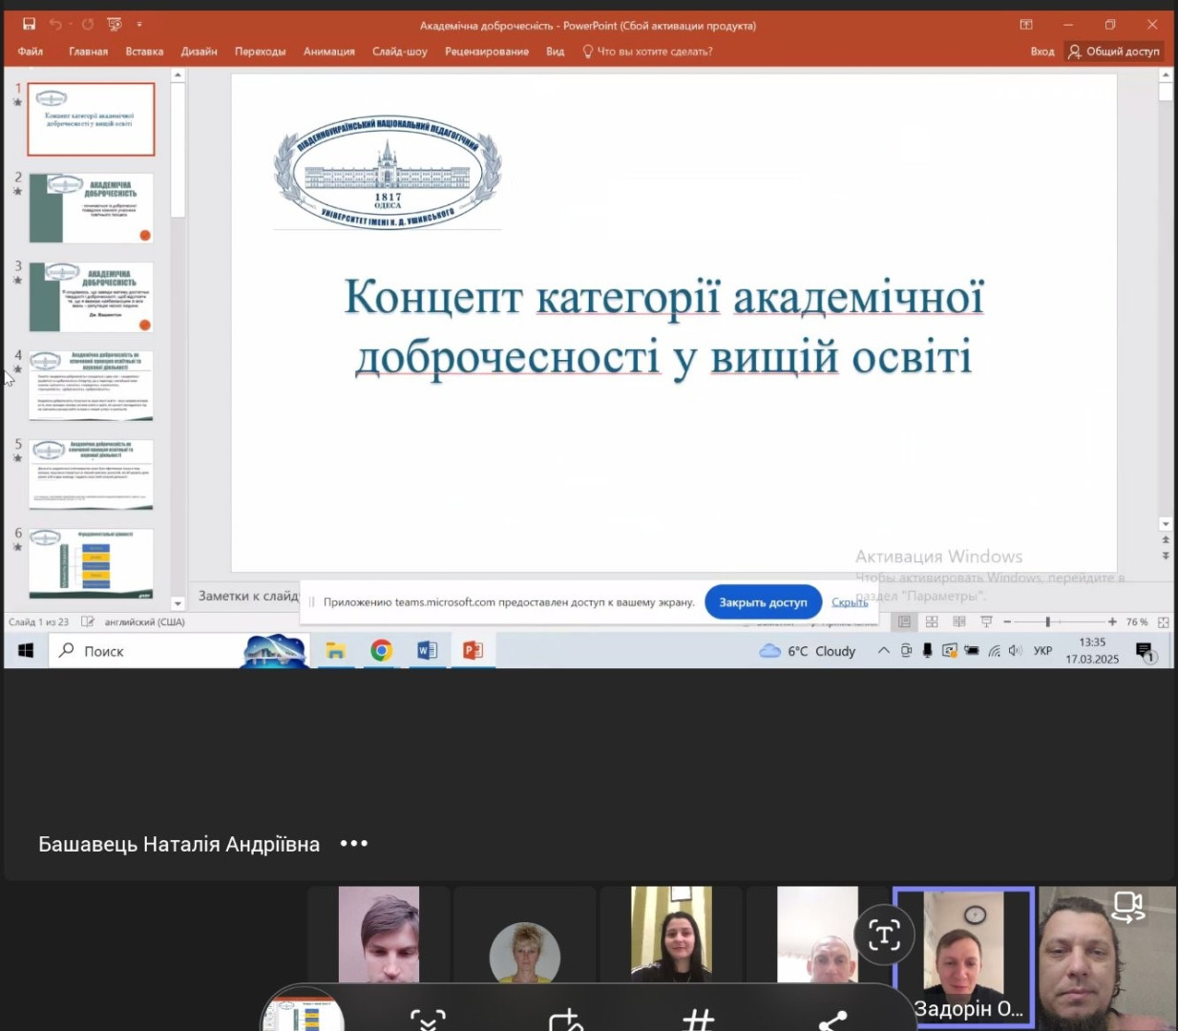The height and width of the screenshot is (1031, 1178).
Task: Select slide 3 thumbnail in slide panel
Action: click(x=91, y=297)
